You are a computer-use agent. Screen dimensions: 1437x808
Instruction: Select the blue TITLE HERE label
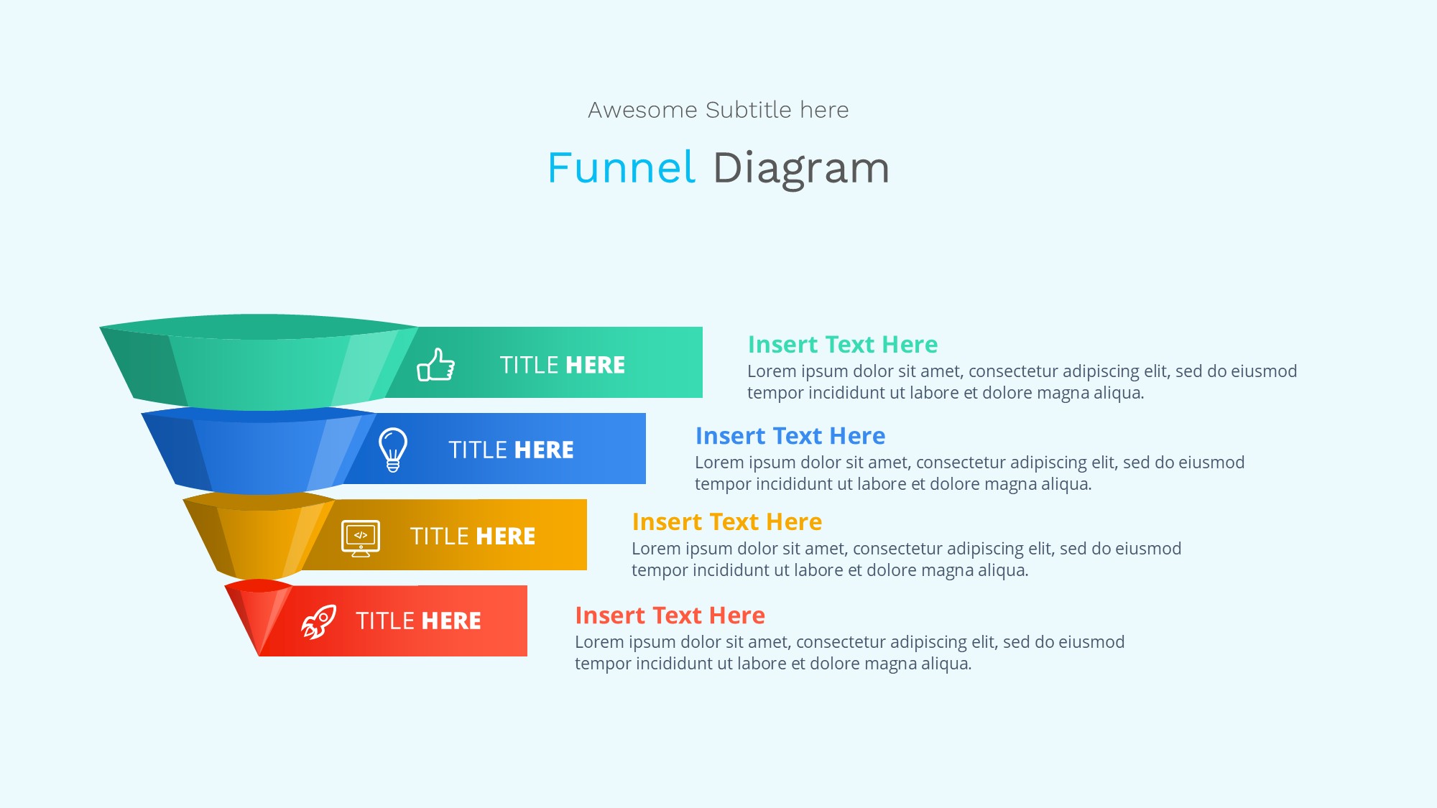[511, 450]
